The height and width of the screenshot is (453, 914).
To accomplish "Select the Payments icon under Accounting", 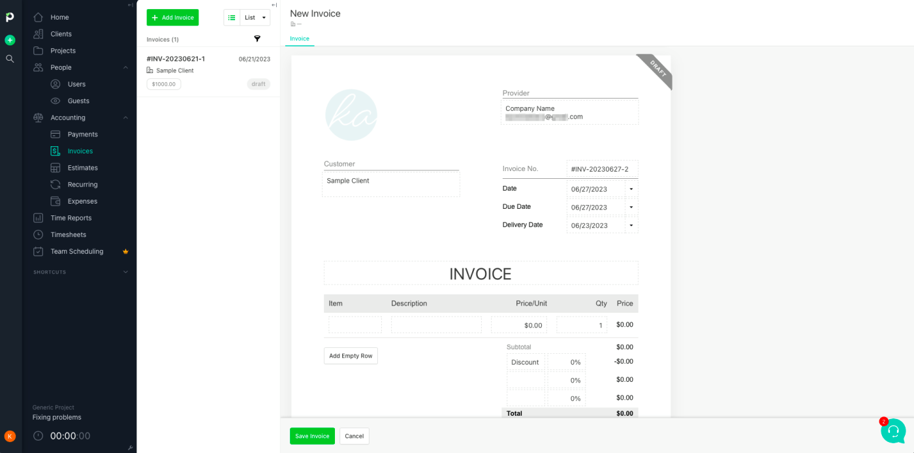I will click(x=55, y=134).
